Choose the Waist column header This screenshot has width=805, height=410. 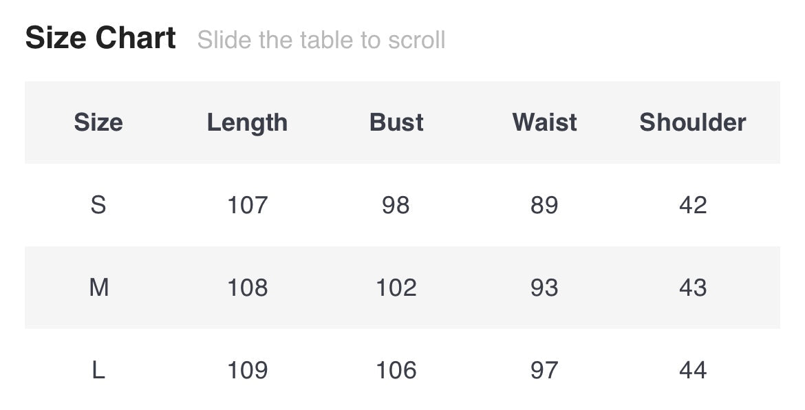coord(544,122)
